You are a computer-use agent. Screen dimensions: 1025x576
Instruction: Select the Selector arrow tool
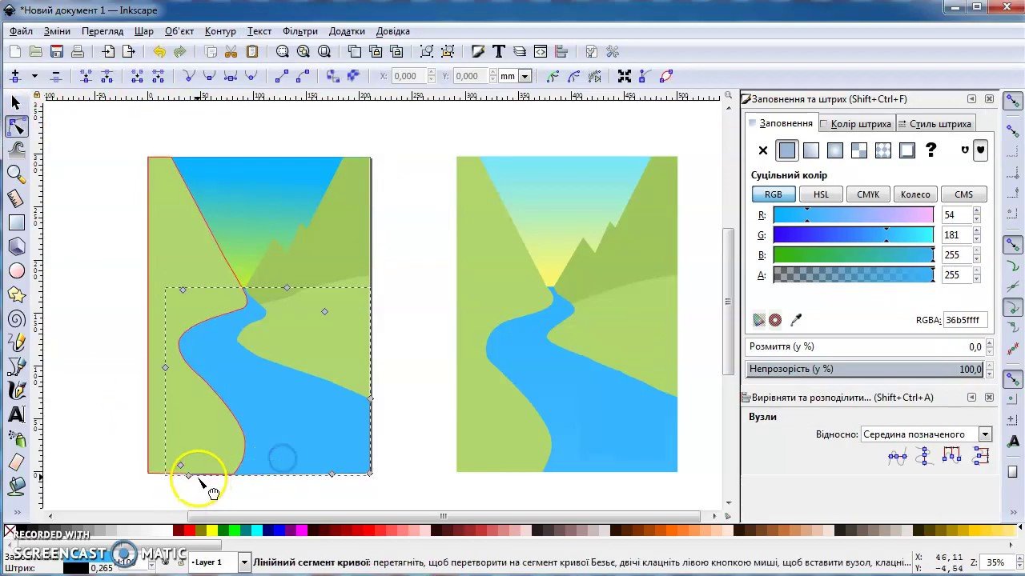pos(16,102)
